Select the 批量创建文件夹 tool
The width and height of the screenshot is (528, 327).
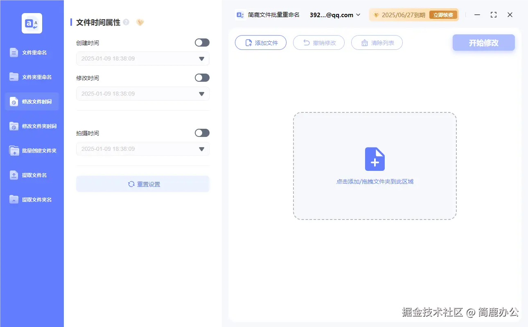pyautogui.click(x=32, y=150)
